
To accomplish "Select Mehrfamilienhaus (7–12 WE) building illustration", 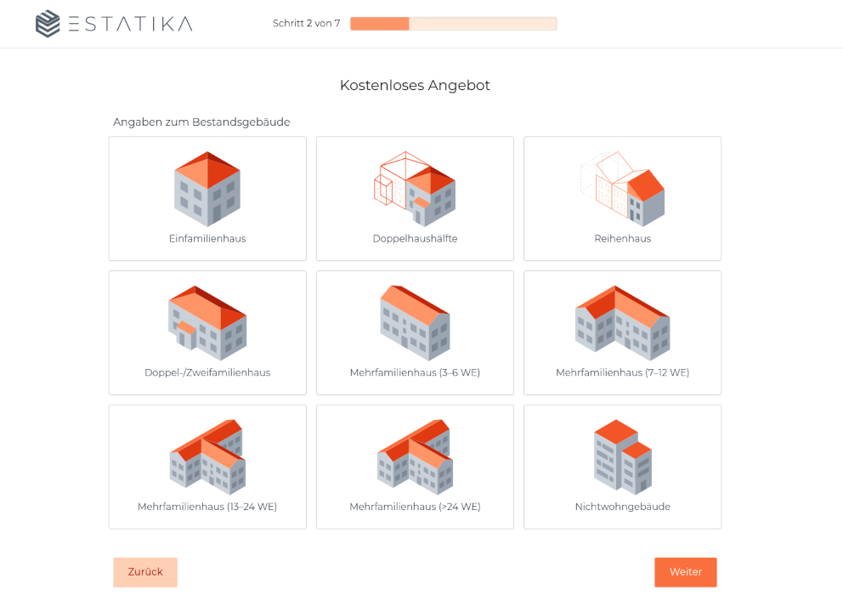I will coord(622,323).
